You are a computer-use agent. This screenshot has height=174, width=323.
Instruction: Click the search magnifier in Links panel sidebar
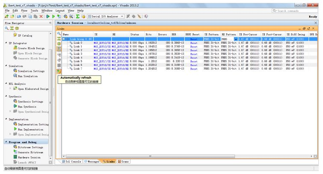click(59, 33)
